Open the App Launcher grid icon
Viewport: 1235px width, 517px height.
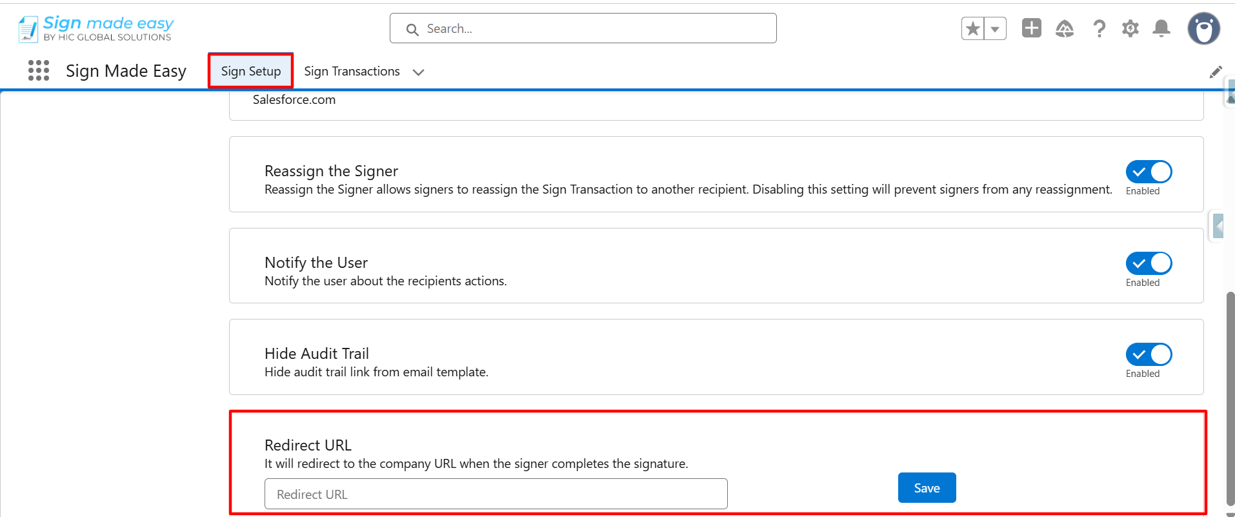[39, 70]
